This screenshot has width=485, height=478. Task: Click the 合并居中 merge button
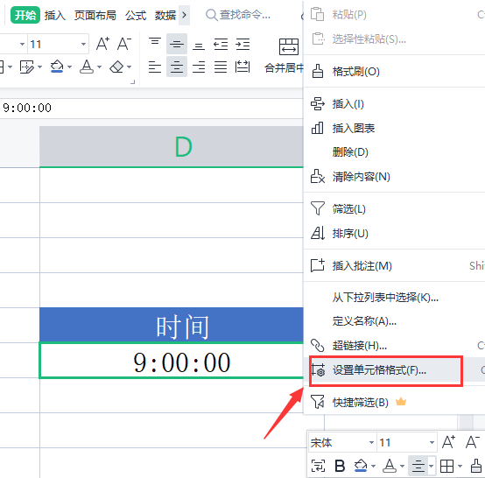point(284,56)
